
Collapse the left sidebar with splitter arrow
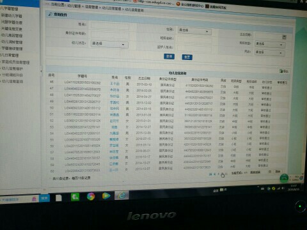pos(42,71)
